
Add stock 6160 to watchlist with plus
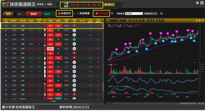tap(6, 40)
